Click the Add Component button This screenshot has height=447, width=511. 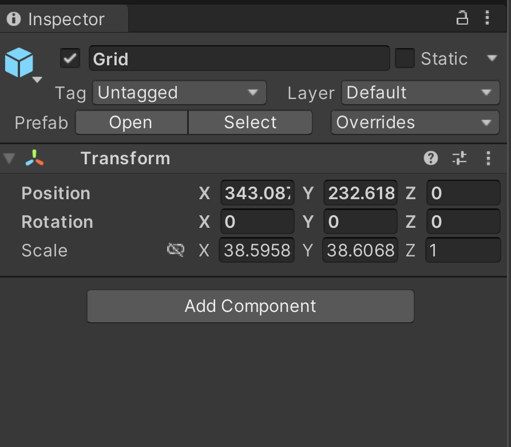point(250,306)
